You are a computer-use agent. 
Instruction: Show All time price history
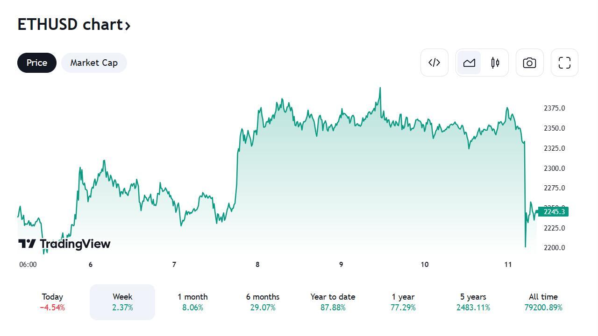click(543, 302)
